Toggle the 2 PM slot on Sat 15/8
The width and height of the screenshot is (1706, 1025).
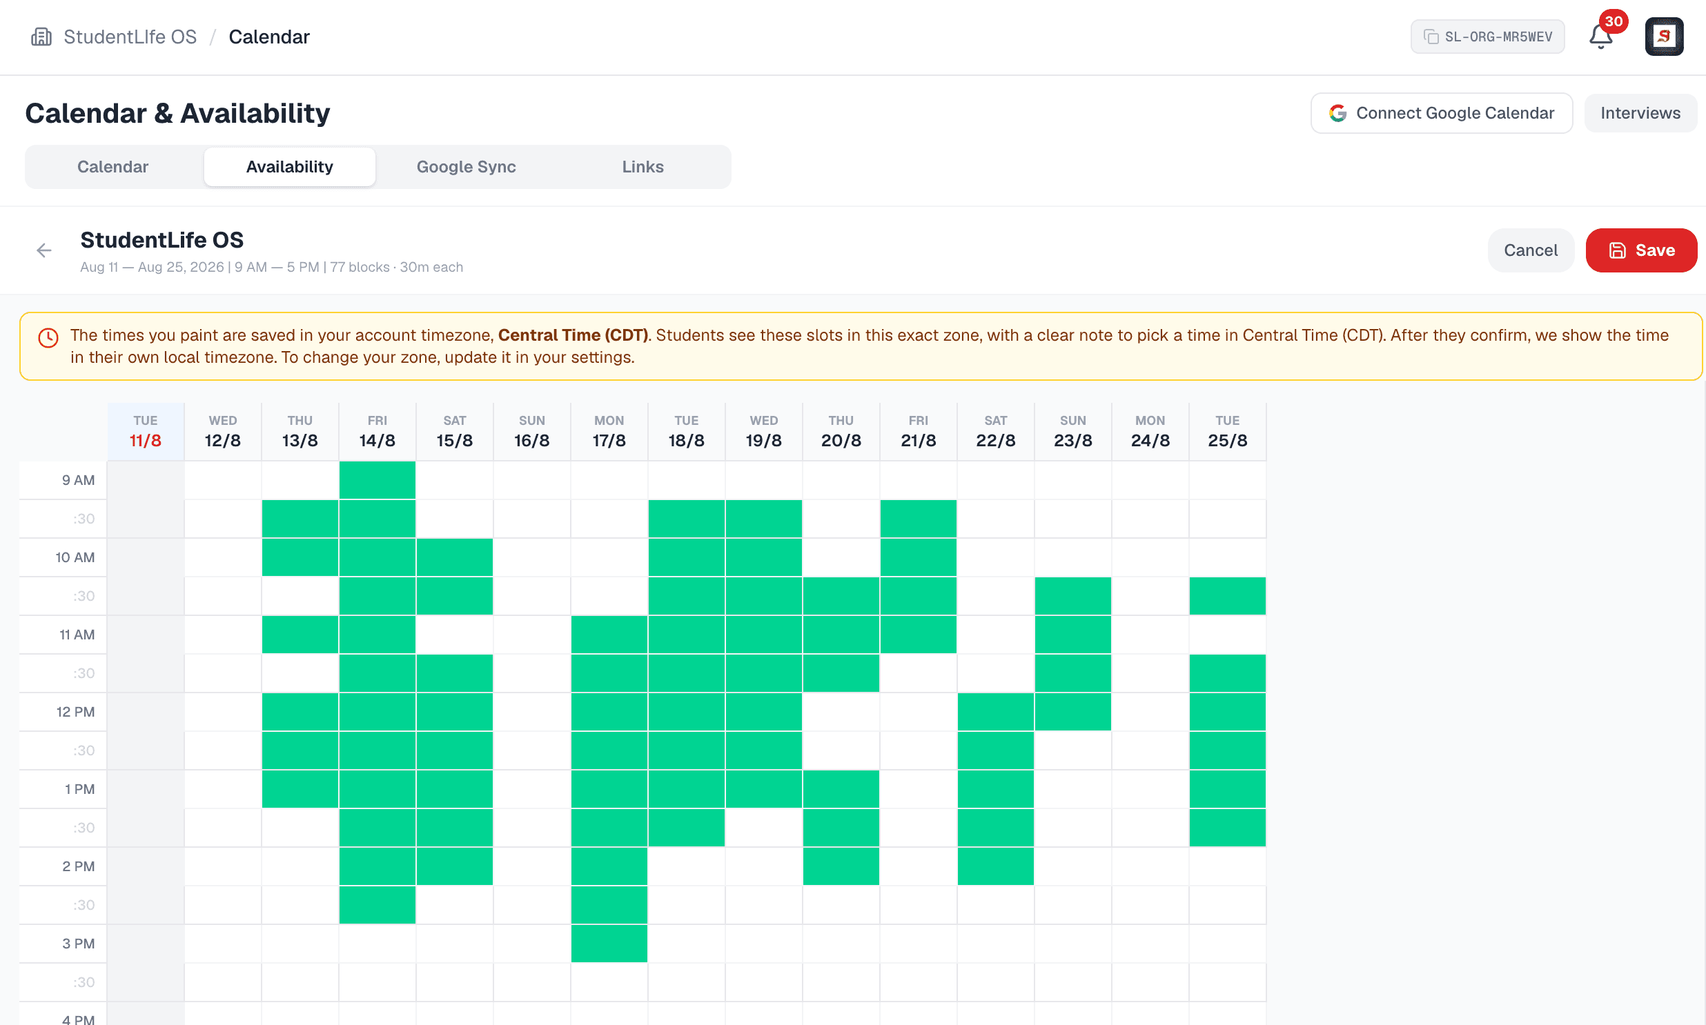click(x=455, y=866)
